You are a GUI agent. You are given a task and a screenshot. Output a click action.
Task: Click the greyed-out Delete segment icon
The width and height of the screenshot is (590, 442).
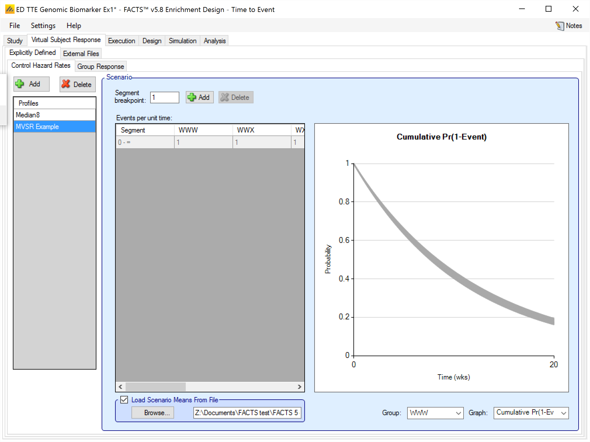(225, 97)
